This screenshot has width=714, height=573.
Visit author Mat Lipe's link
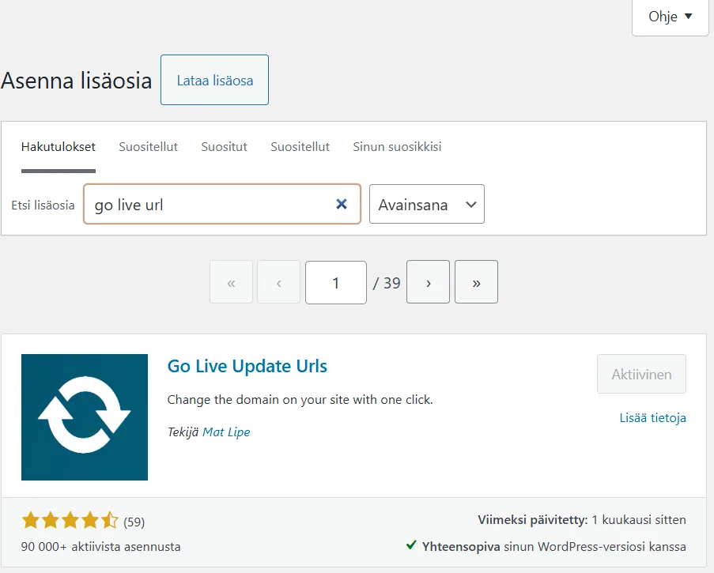[x=226, y=432]
